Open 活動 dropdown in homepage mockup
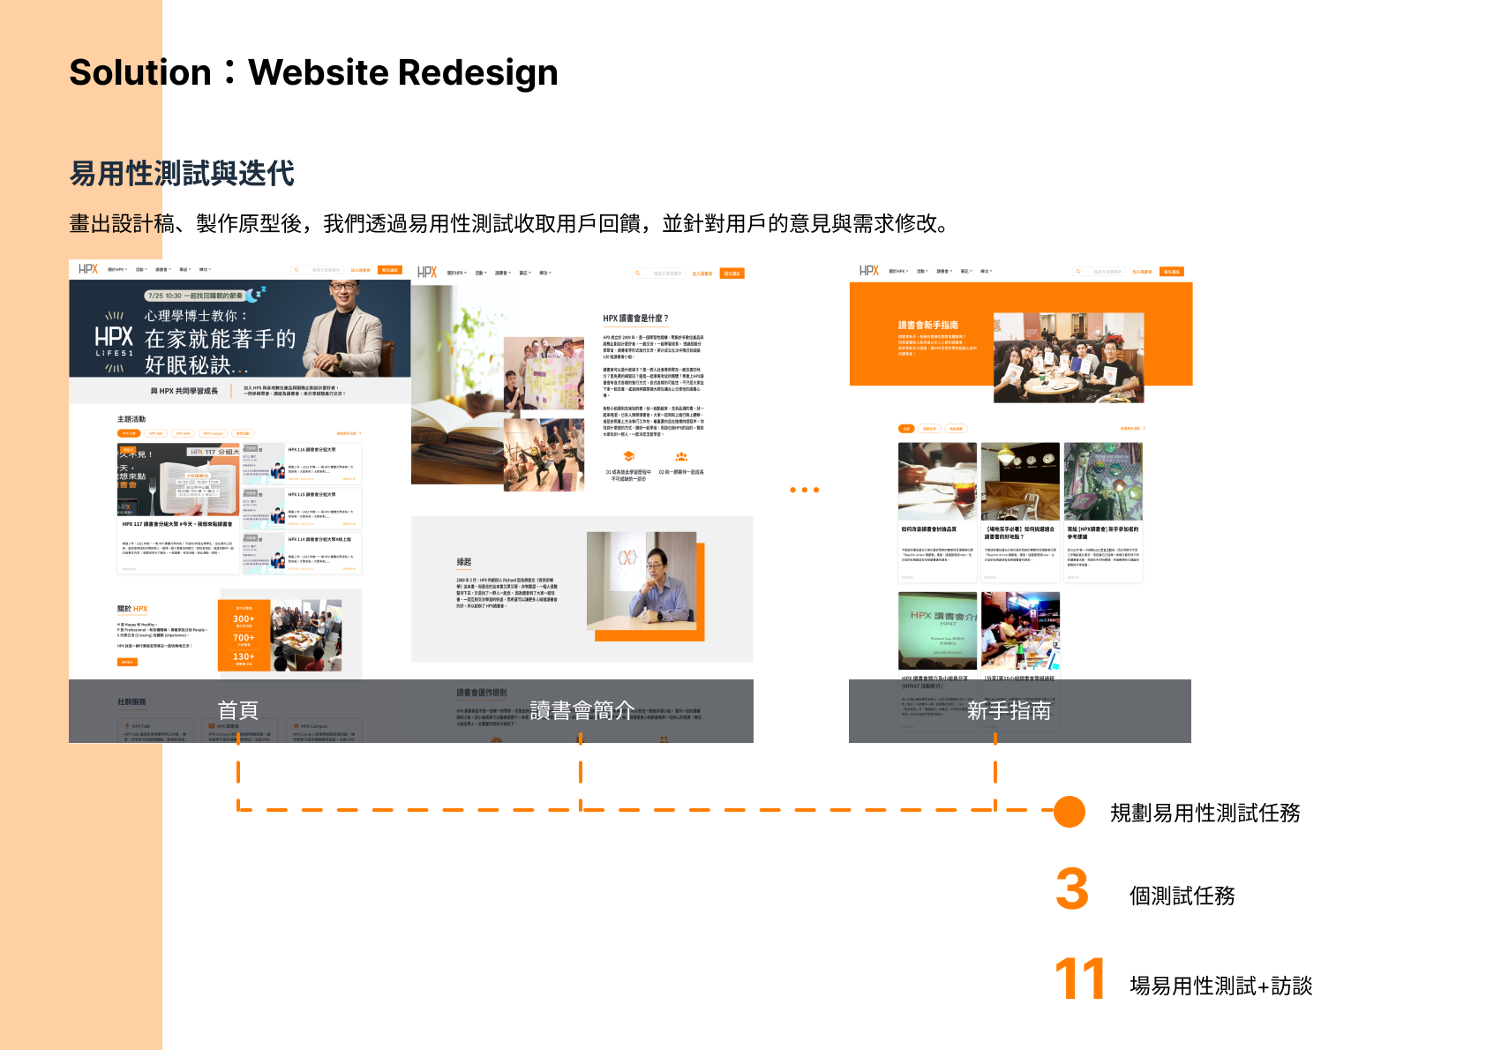The width and height of the screenshot is (1486, 1050). tap(140, 270)
